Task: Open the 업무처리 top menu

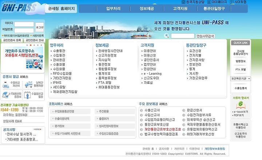Action: click(113, 8)
